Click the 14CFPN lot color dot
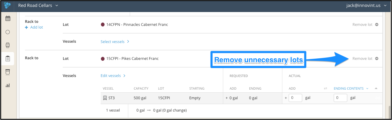The height and width of the screenshot is (120, 392). pyautogui.click(x=103, y=25)
